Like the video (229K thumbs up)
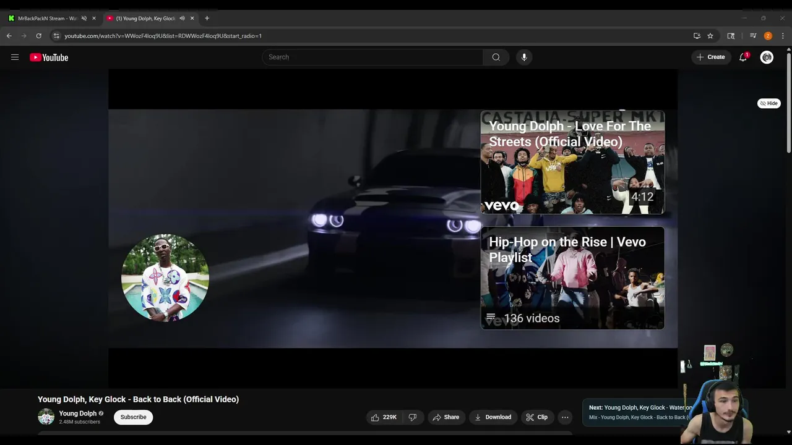 coord(384,417)
